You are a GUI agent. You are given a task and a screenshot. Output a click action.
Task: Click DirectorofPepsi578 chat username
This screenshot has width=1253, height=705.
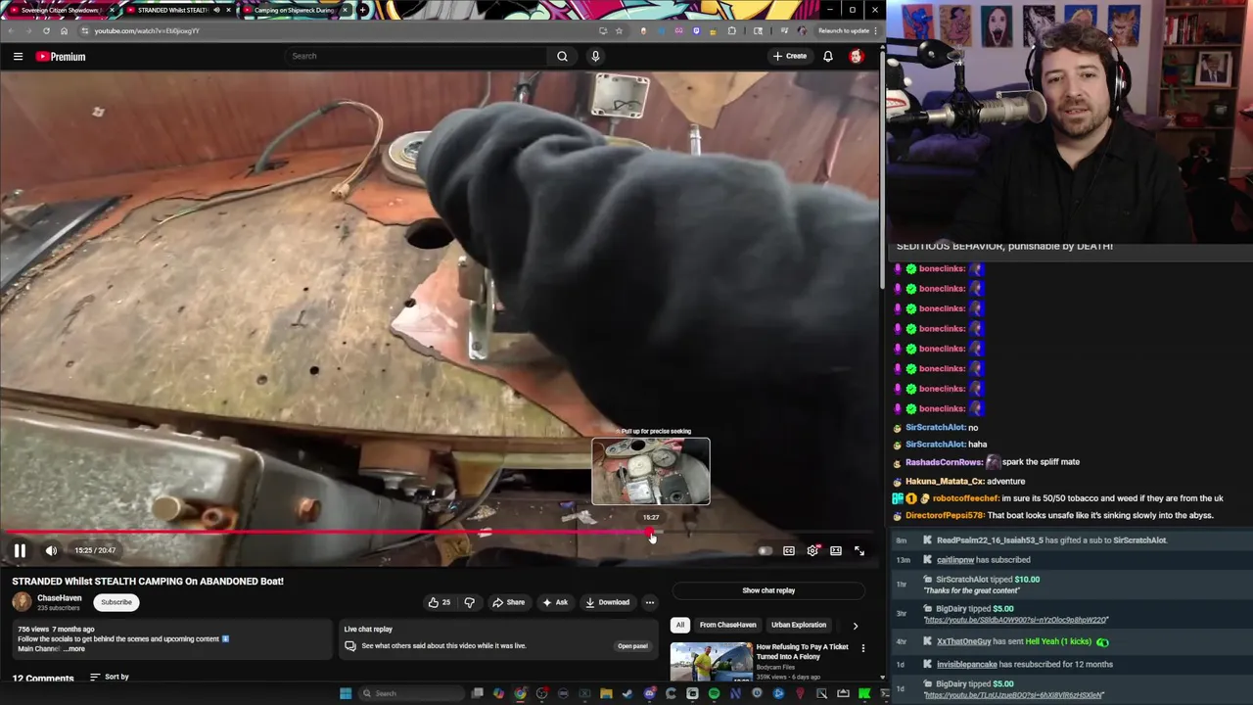pos(944,515)
